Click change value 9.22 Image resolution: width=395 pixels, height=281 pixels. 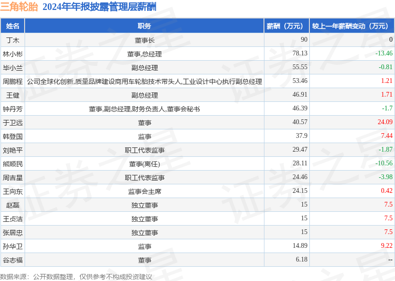point(386,245)
